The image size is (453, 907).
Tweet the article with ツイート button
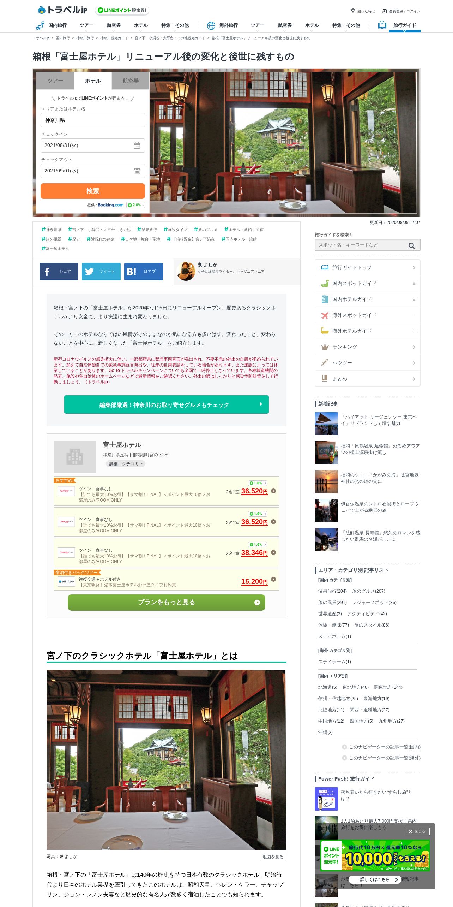pyautogui.click(x=101, y=271)
